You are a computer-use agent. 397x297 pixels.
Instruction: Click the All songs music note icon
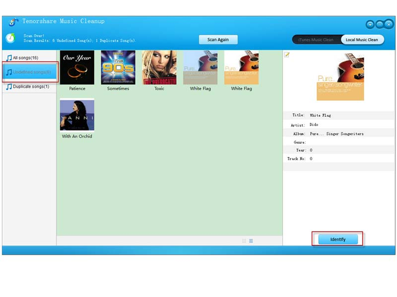click(x=9, y=58)
